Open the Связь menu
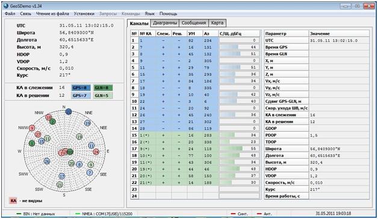 [x=25, y=14]
